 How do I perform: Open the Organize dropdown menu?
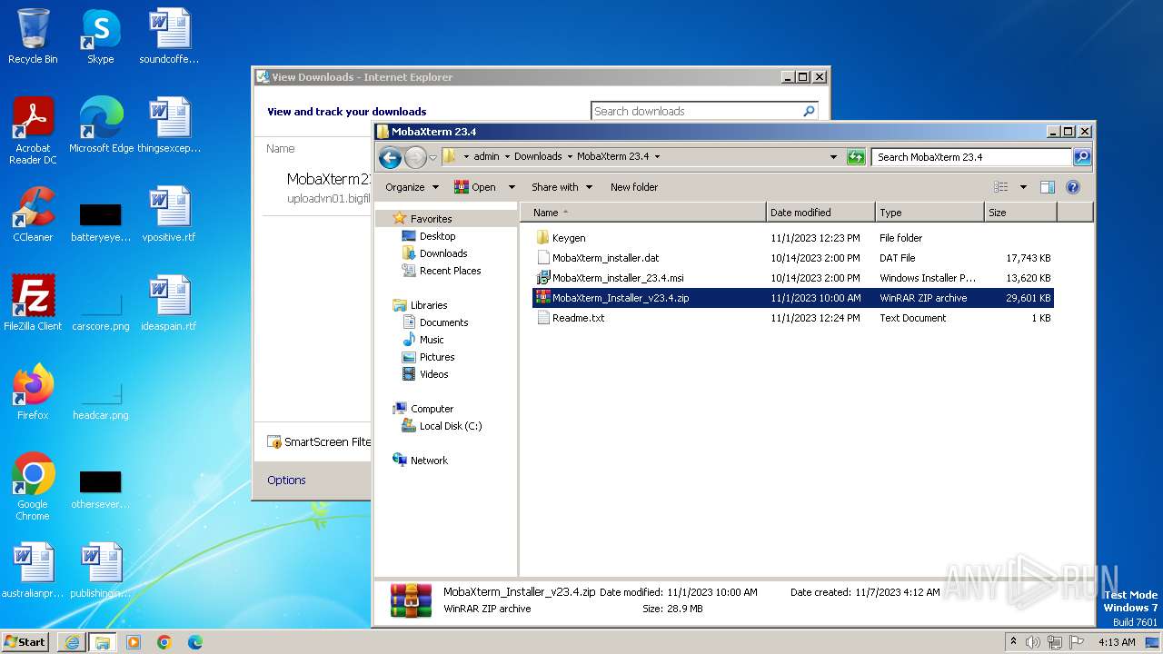click(x=412, y=187)
